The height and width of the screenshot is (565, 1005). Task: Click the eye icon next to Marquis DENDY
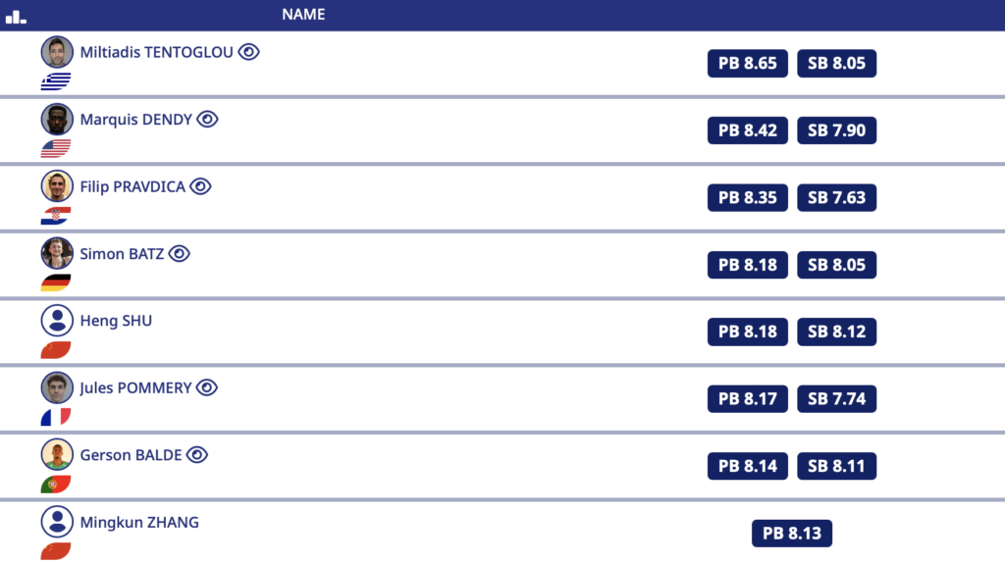[x=207, y=119]
